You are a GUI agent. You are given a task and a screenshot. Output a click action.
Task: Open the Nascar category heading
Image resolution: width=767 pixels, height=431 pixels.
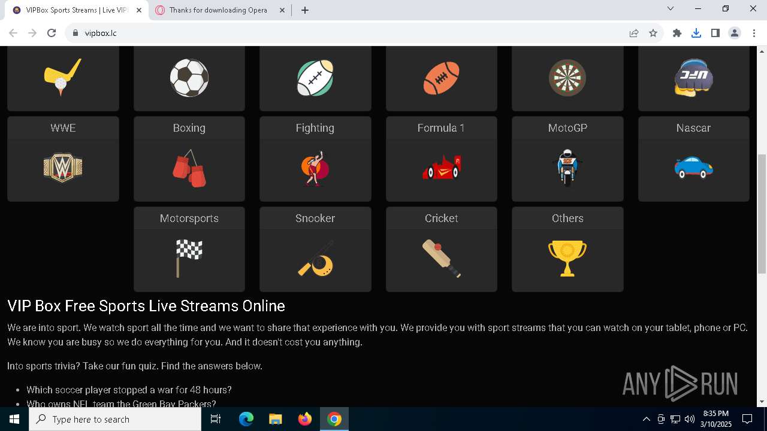[x=694, y=128]
